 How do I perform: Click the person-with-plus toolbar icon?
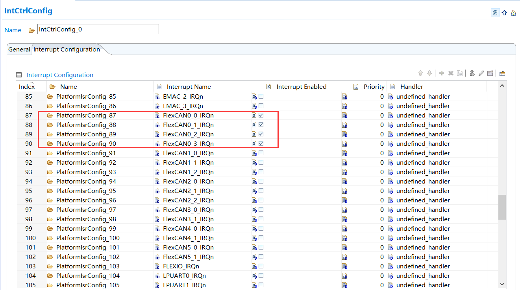point(472,73)
